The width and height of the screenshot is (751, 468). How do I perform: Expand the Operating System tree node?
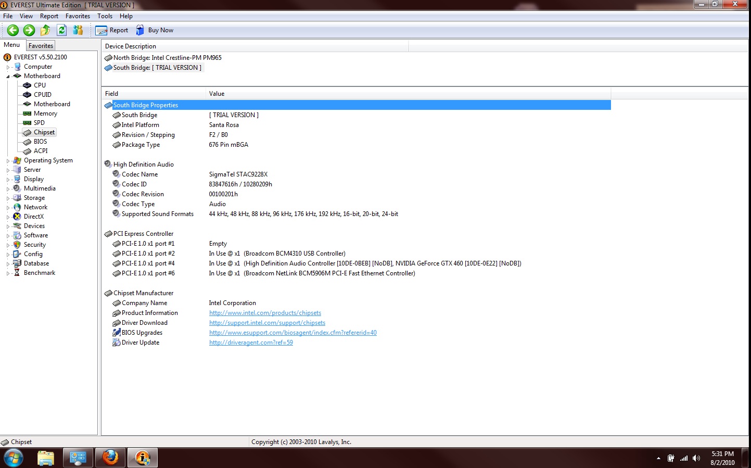point(8,161)
